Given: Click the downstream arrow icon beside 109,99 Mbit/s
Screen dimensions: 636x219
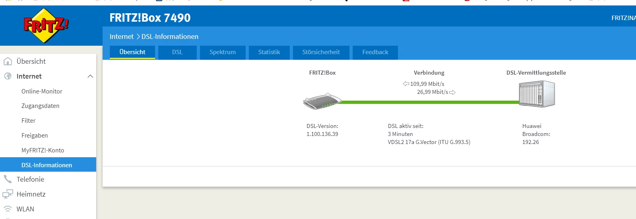Looking at the screenshot, I should (406, 84).
